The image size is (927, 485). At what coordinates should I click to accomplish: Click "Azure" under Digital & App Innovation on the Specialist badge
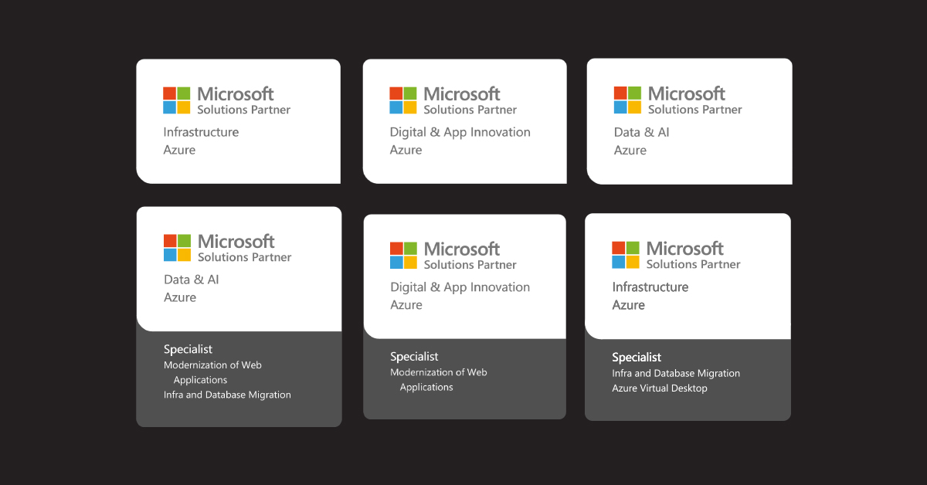pyautogui.click(x=406, y=305)
